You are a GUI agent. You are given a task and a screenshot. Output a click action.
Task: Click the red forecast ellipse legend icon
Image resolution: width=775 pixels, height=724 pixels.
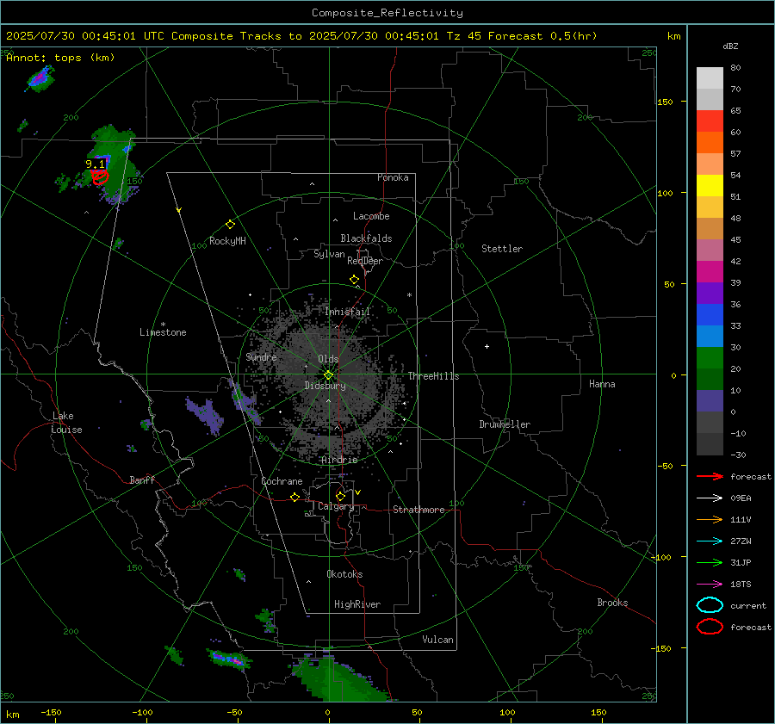click(x=710, y=627)
